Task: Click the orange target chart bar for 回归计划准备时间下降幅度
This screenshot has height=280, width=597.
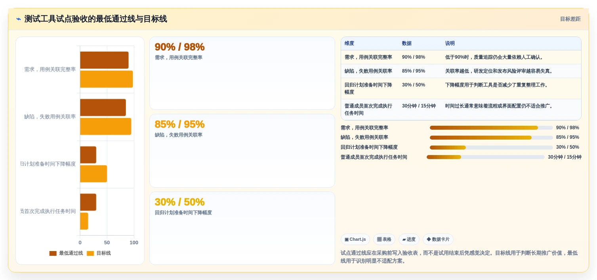Action: [x=93, y=174]
